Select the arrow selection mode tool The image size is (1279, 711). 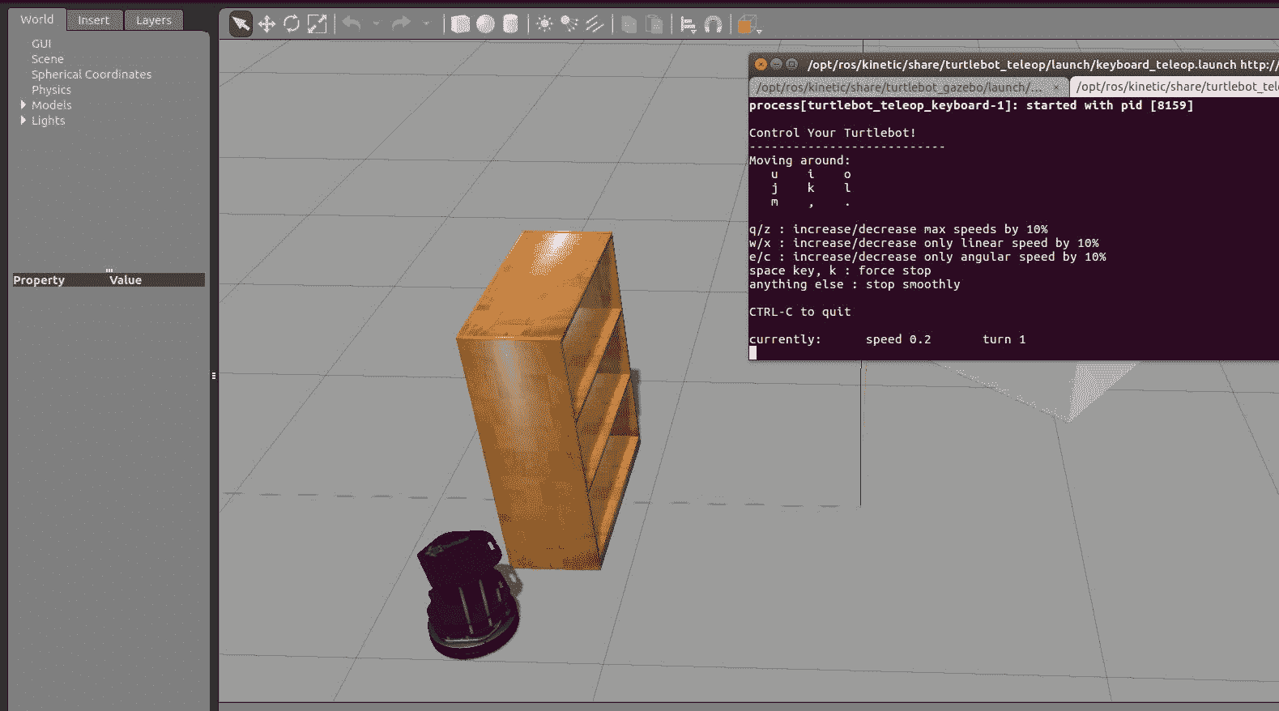point(241,24)
